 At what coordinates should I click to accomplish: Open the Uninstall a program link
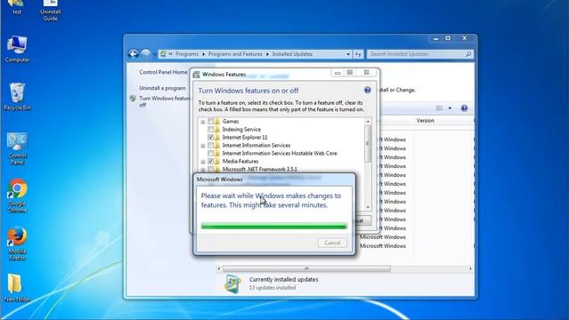162,88
